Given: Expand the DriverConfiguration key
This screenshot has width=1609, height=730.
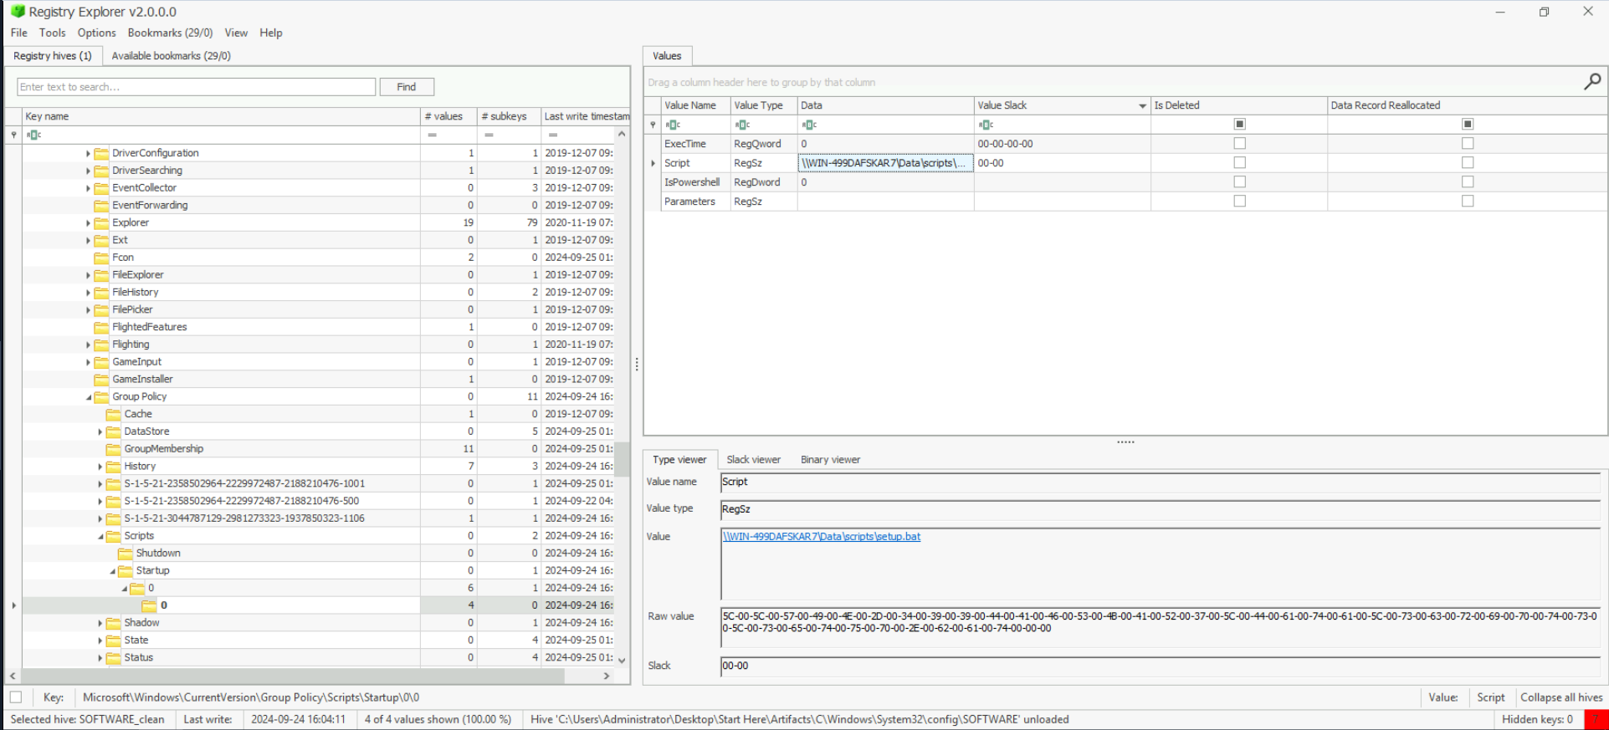Looking at the screenshot, I should (x=88, y=153).
